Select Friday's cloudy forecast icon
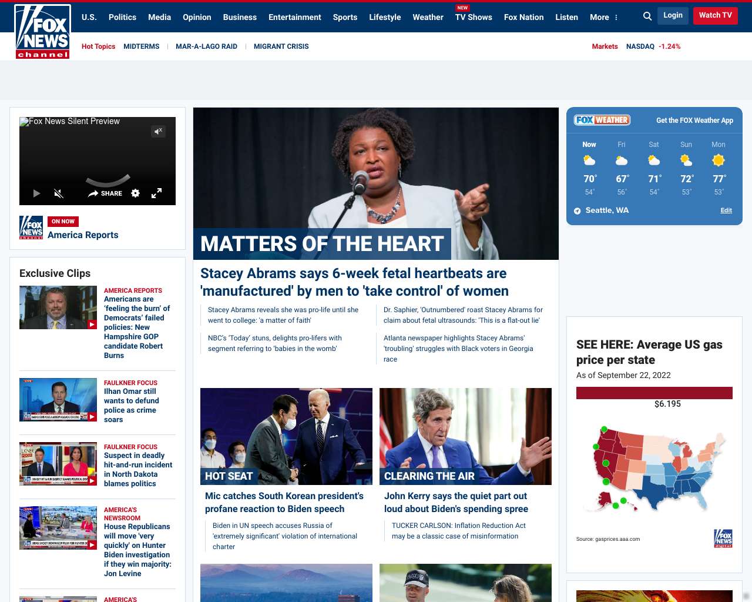Screen dimensions: 752x602 pos(622,160)
